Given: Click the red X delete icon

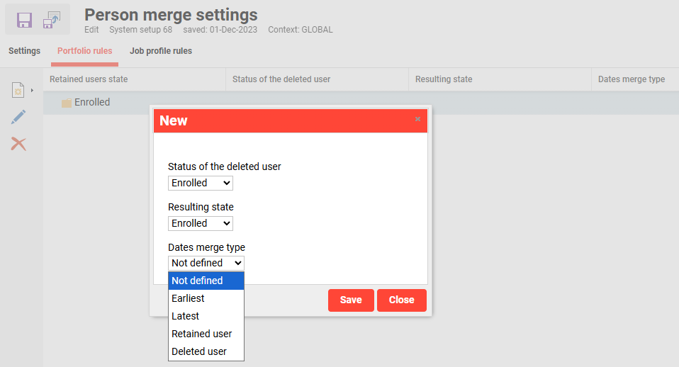Looking at the screenshot, I should click(x=18, y=144).
